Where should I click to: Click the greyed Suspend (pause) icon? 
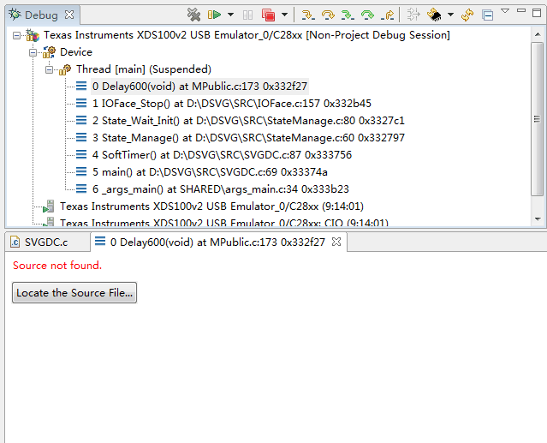click(x=247, y=15)
